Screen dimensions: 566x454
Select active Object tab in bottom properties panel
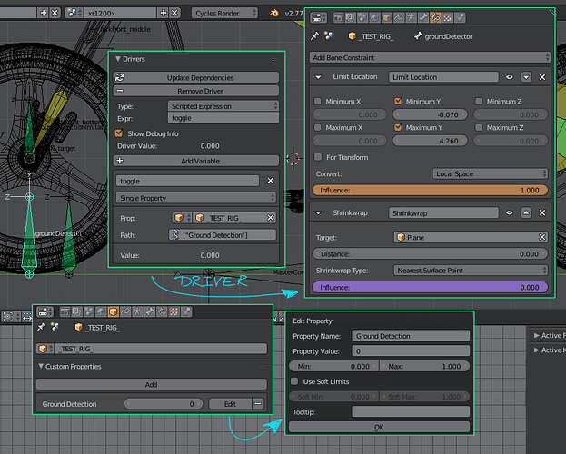tap(113, 311)
